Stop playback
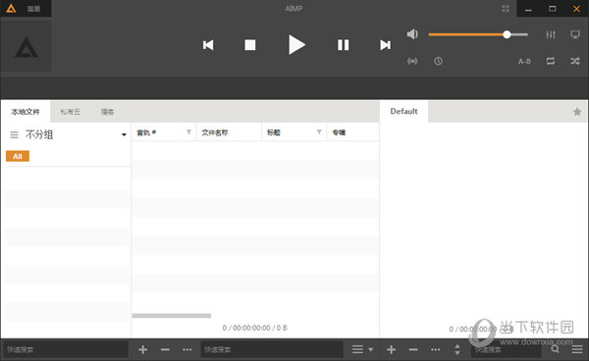 coord(250,45)
